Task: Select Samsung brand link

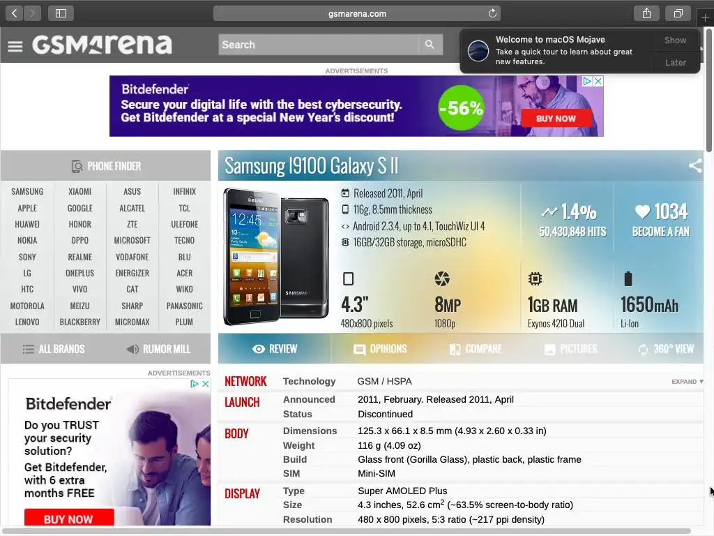Action: 27,191
